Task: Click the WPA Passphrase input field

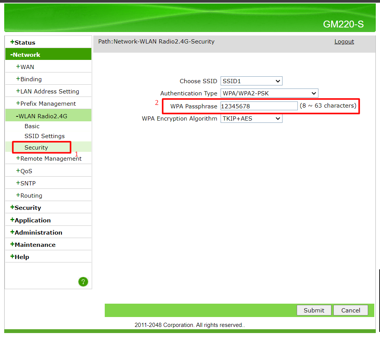Action: pyautogui.click(x=259, y=106)
